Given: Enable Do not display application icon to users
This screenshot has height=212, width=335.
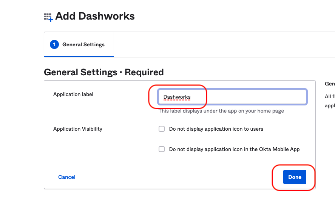Looking at the screenshot, I should (x=162, y=129).
